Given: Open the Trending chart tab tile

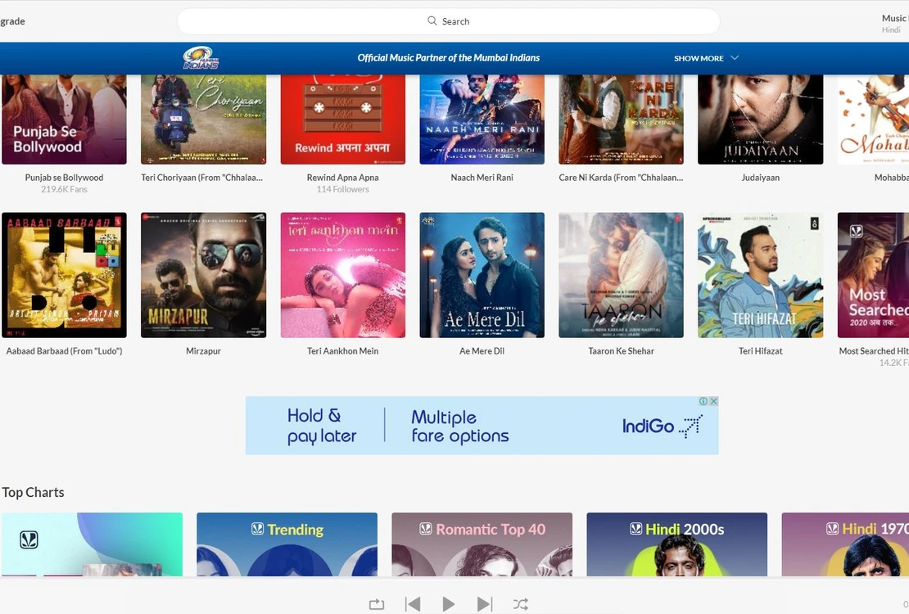Looking at the screenshot, I should (287, 544).
